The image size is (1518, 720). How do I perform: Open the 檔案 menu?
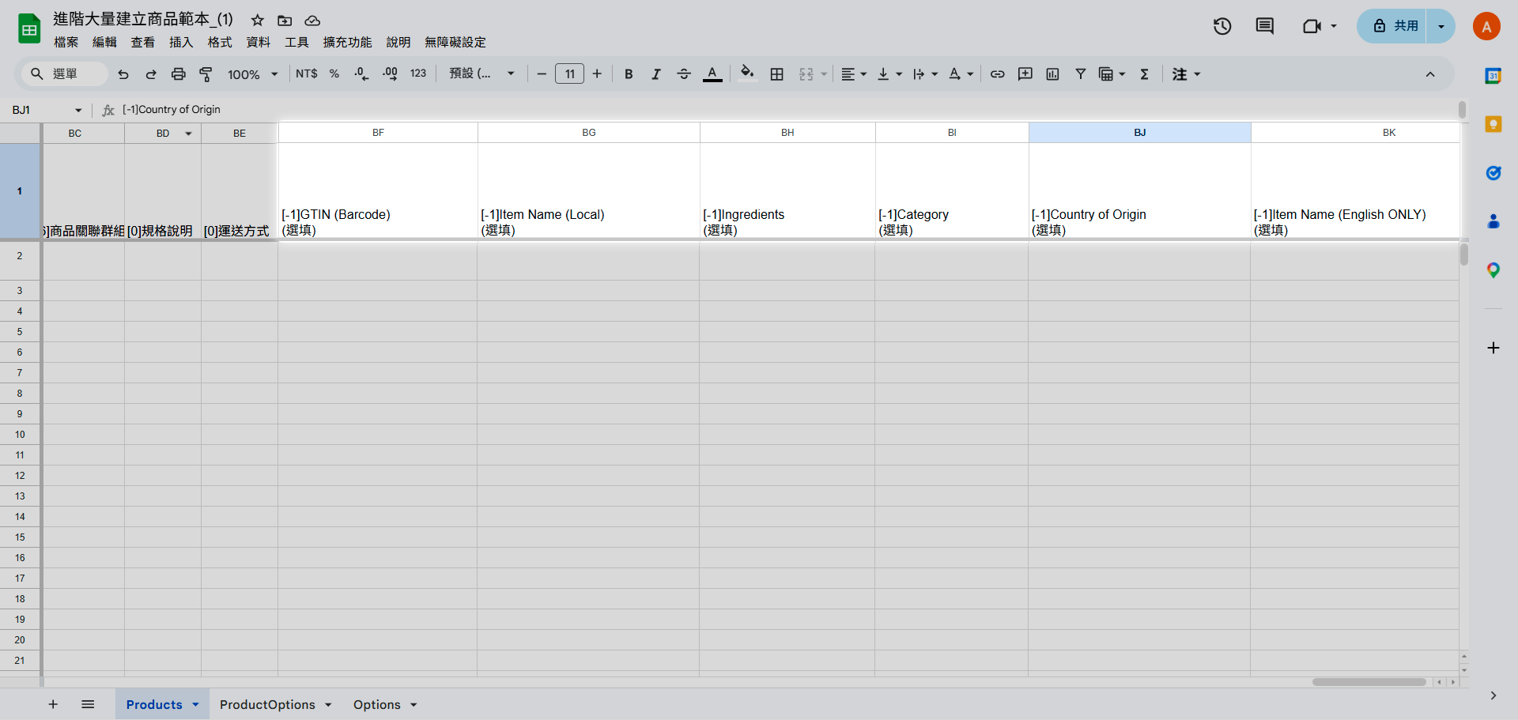click(66, 43)
